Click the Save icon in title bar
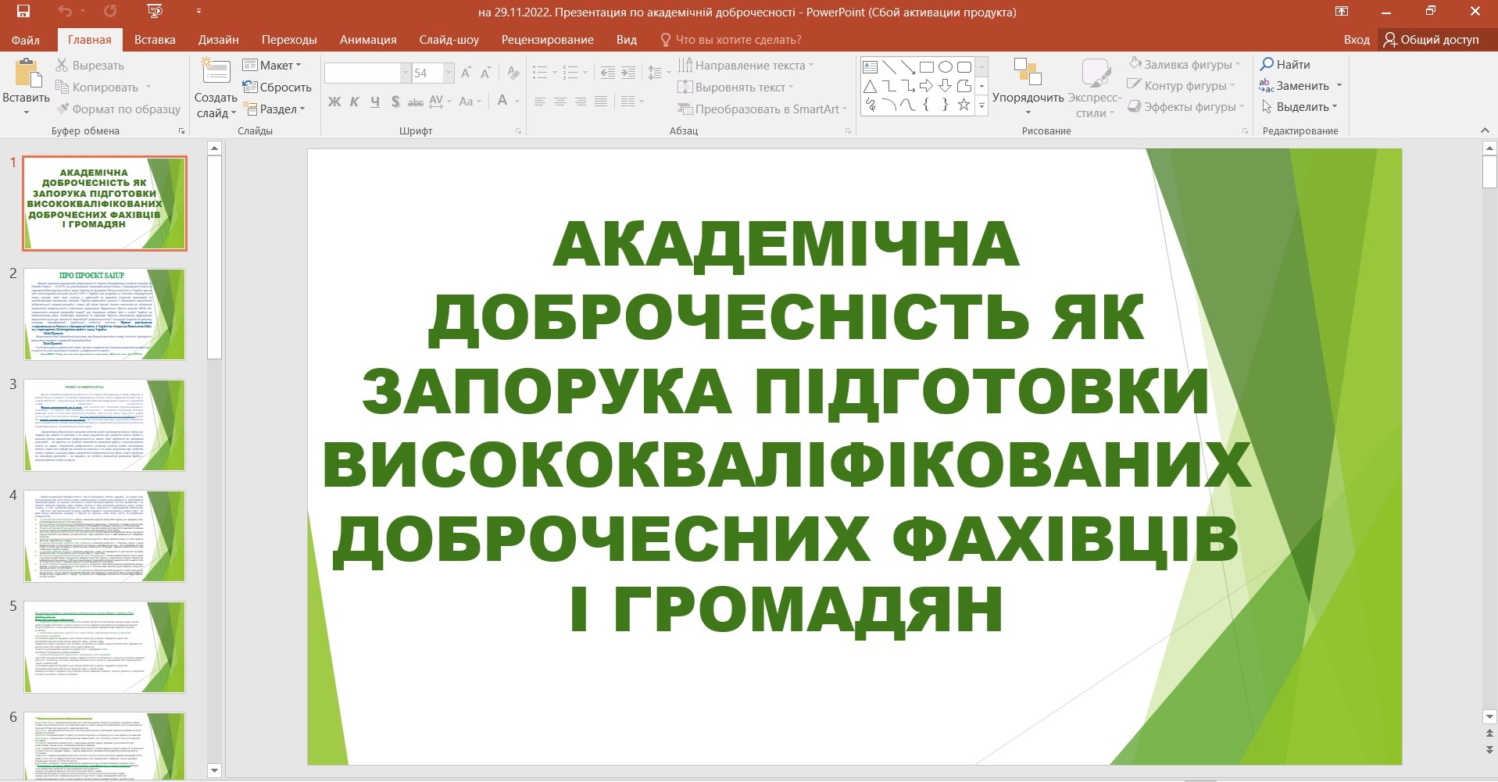This screenshot has width=1498, height=782. click(x=23, y=12)
